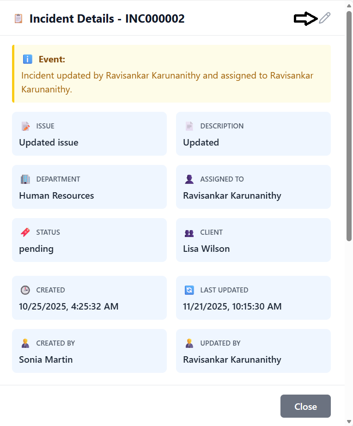This screenshot has width=353, height=426.
Task: Click the Assigned To person icon
Action: click(x=189, y=179)
